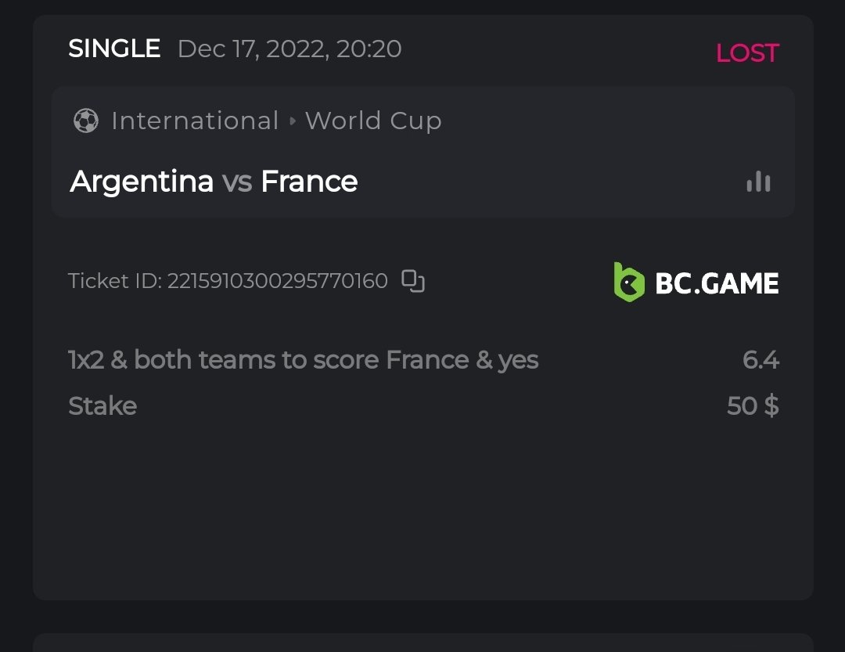845x652 pixels.
Task: Click the SINGLE bet type label
Action: pyautogui.click(x=114, y=49)
